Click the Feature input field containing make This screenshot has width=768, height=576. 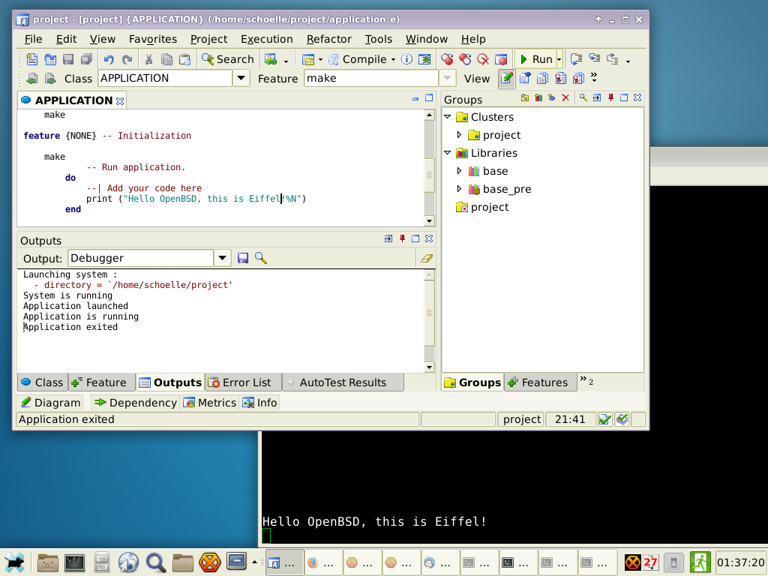pos(370,78)
